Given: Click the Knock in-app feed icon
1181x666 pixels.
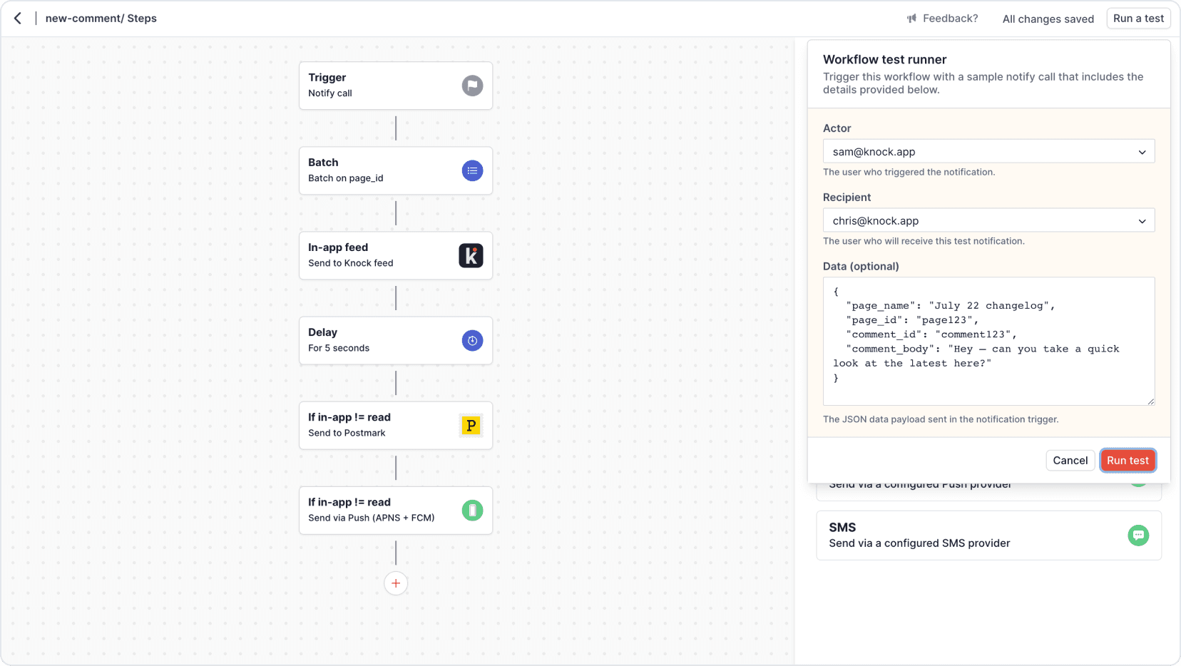Looking at the screenshot, I should (471, 255).
